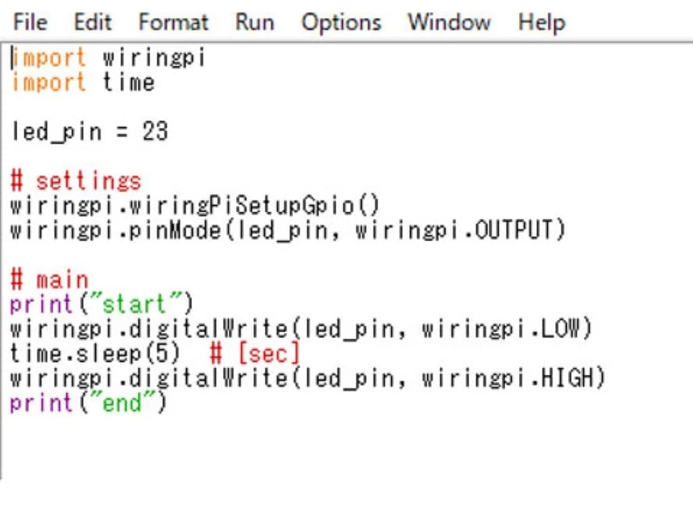
Task: Open the Window menu
Action: tap(450, 22)
